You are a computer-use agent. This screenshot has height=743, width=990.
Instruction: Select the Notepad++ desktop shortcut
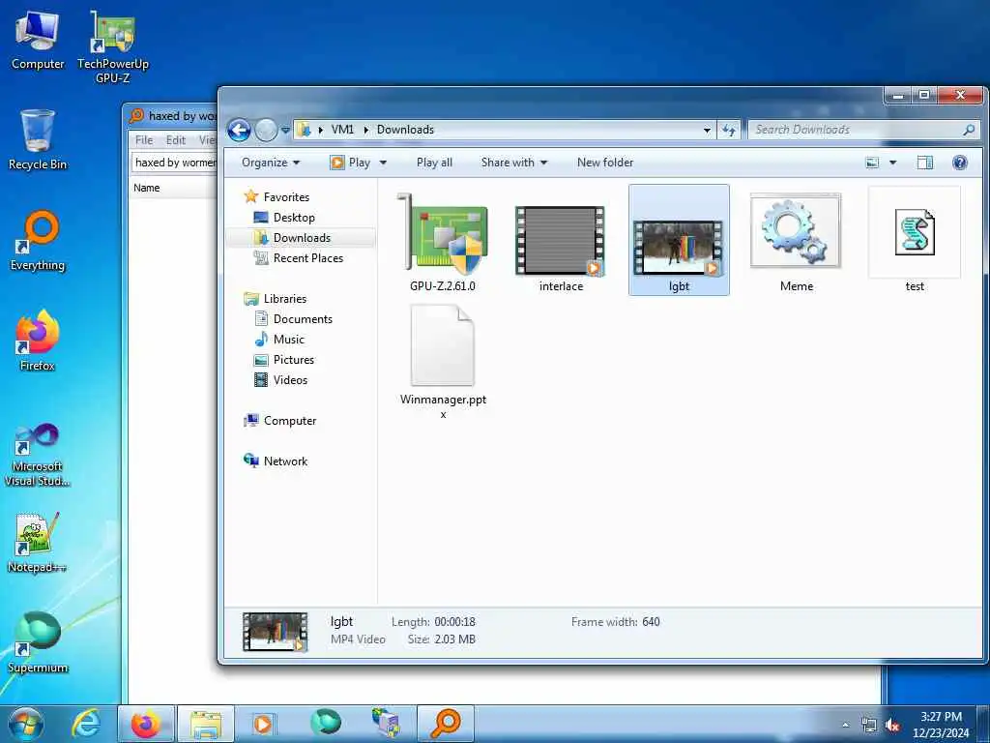click(x=38, y=544)
